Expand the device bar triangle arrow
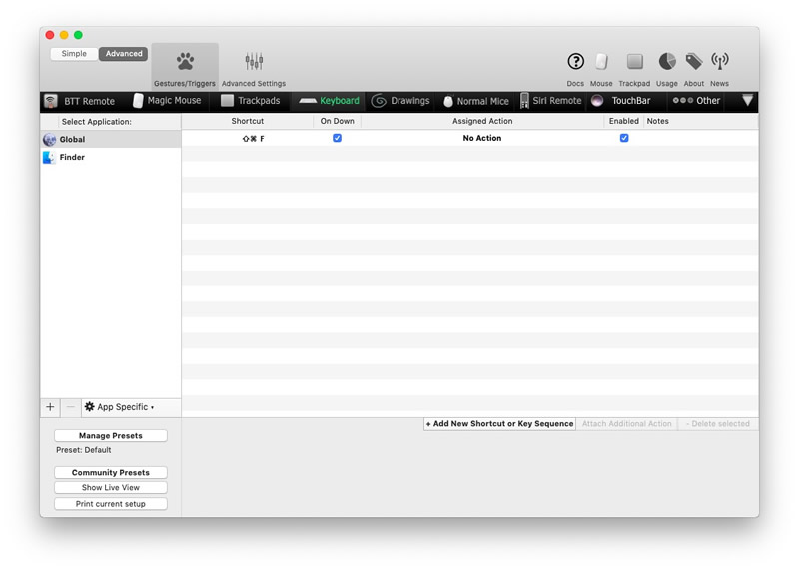Image resolution: width=799 pixels, height=570 pixels. 747,100
